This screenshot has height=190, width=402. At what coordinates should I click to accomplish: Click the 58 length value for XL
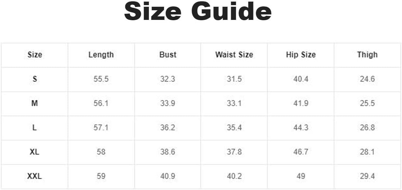[101, 152]
